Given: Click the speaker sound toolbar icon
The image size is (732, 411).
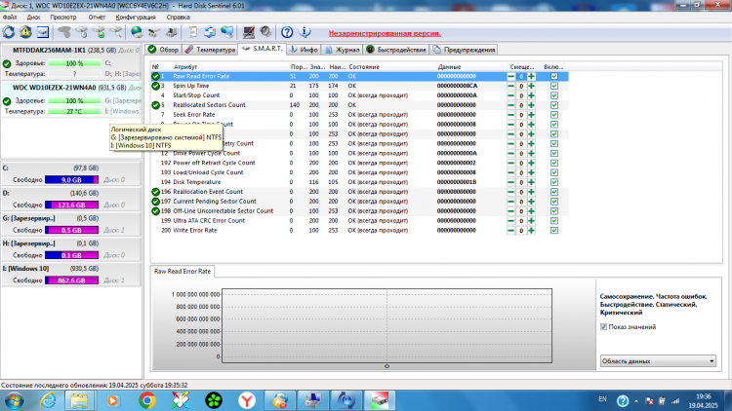Looking at the screenshot, I should 265,32.
